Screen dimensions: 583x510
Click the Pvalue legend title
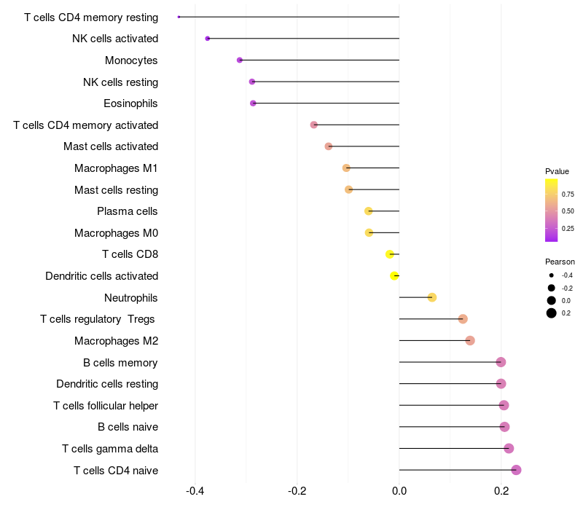tap(557, 171)
